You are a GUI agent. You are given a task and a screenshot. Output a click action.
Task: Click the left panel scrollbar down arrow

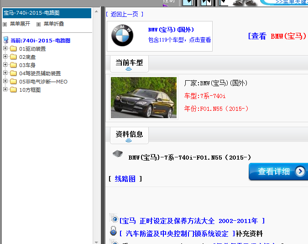coord(96,242)
